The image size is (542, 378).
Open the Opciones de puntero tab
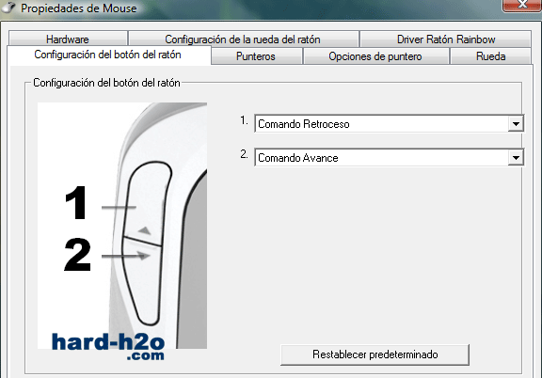[375, 56]
